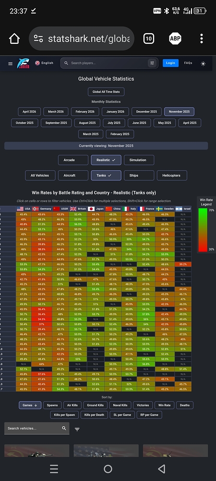Open the ABP ad blocker icon

175,38
